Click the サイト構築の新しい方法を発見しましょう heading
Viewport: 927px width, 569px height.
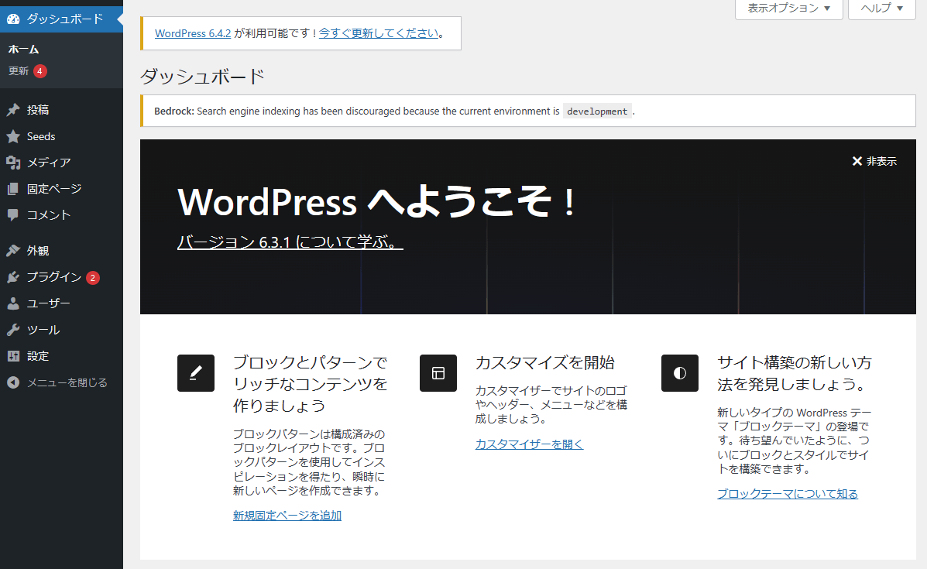(x=795, y=373)
